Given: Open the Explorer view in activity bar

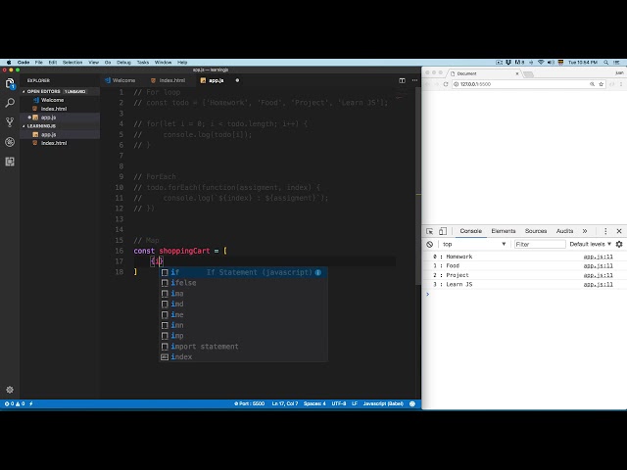Looking at the screenshot, I should click(10, 83).
